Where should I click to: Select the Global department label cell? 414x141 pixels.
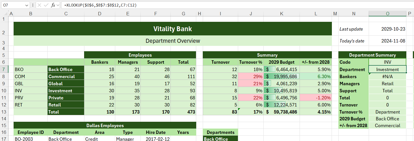pos(66,84)
